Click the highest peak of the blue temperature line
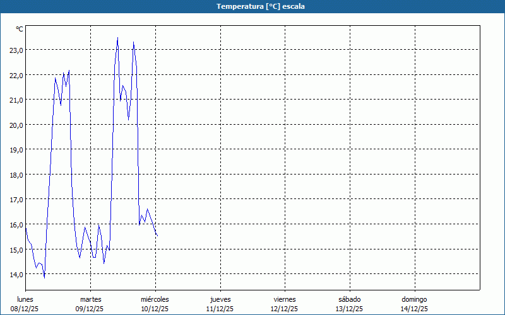The height and width of the screenshot is (315, 505). click(x=117, y=38)
